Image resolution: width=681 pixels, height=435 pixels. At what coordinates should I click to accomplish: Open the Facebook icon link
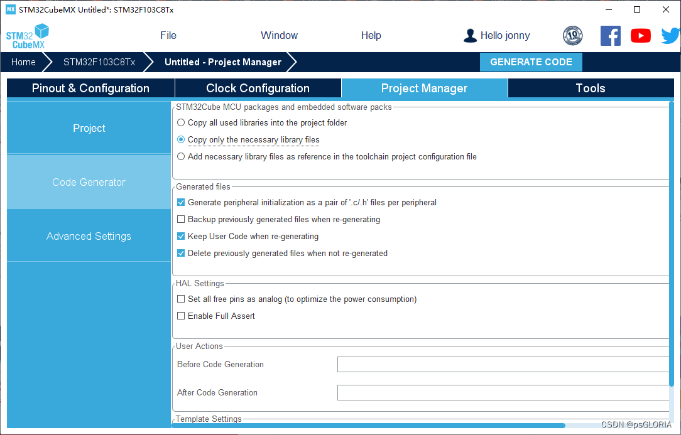point(610,36)
